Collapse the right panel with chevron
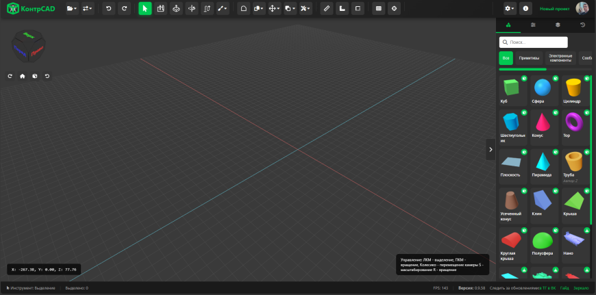Image resolution: width=596 pixels, height=295 pixels. [x=491, y=150]
